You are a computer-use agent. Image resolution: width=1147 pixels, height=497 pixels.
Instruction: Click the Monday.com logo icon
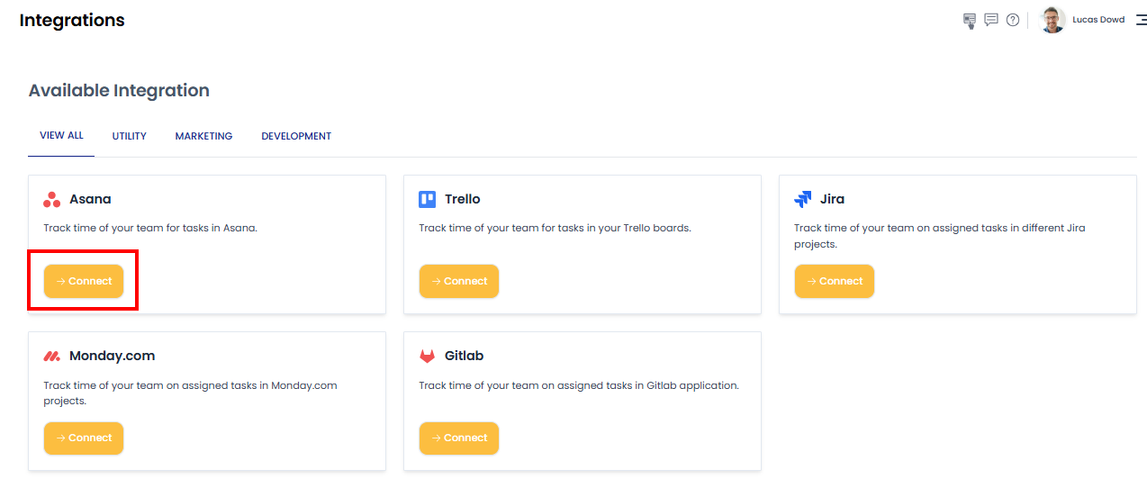(52, 356)
